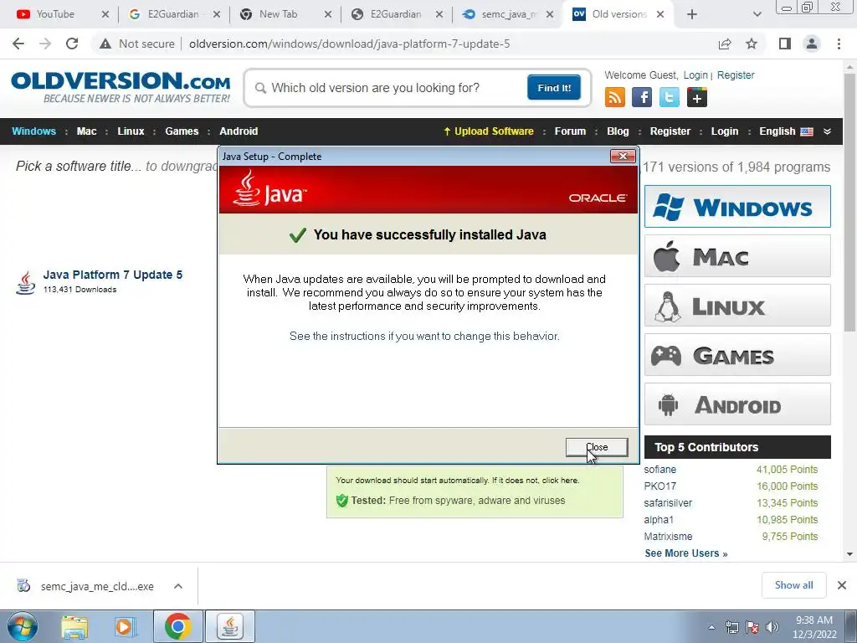This screenshot has height=643, width=857.
Task: Open the Android nav menu item
Action: 239,131
